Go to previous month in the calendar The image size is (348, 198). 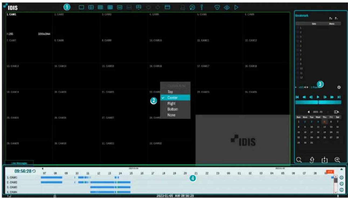coord(308,112)
